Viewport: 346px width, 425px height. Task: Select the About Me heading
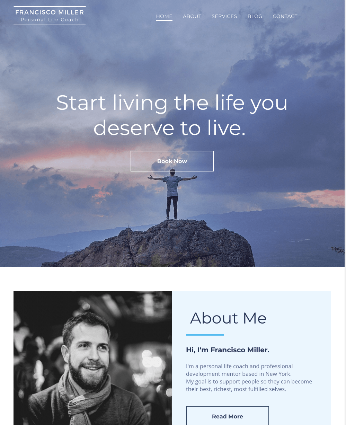tap(228, 318)
